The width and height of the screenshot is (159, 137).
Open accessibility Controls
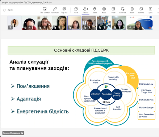tap(122, 10)
